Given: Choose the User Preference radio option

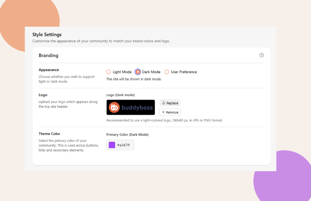Looking at the screenshot, I should pos(167,72).
